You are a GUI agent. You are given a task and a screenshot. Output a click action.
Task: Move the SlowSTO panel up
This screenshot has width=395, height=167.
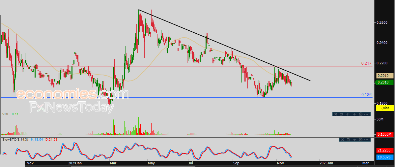354,140
